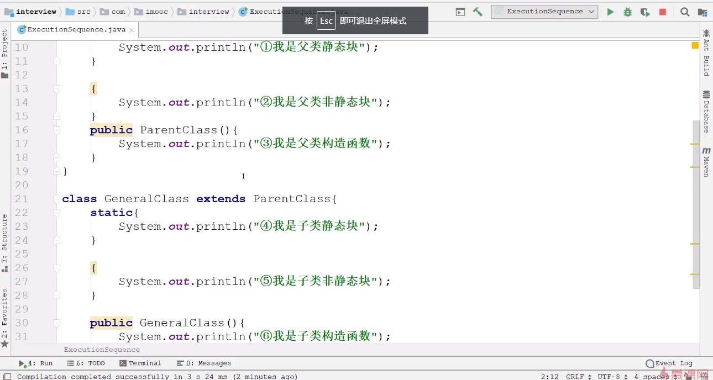Open the ExecutionSequence run configuration dropdown
713x380 pixels.
coord(544,12)
